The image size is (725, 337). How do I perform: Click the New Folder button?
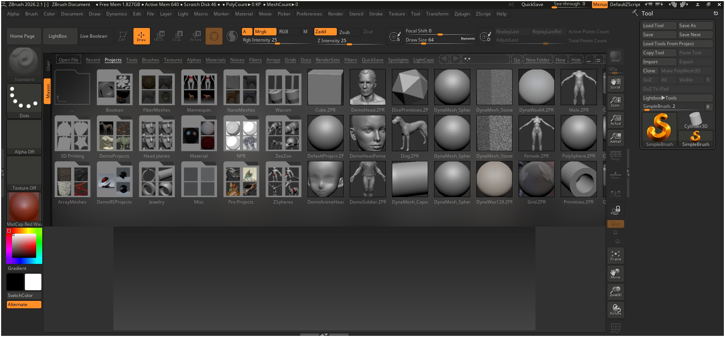(x=538, y=60)
